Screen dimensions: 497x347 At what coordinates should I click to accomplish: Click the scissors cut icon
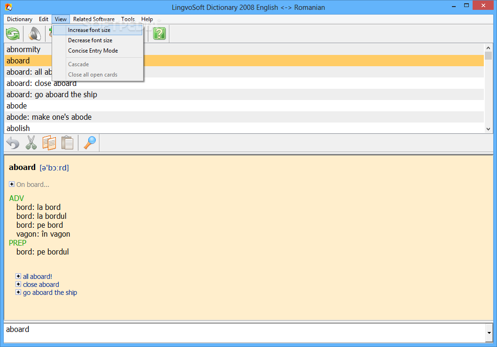pos(31,143)
